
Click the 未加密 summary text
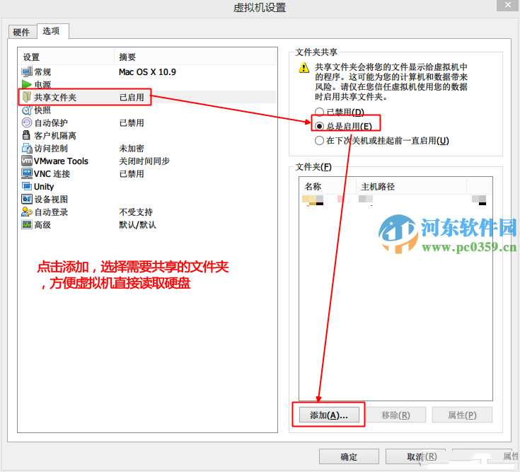132,149
